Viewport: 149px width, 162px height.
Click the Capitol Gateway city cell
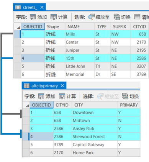tap(95, 144)
